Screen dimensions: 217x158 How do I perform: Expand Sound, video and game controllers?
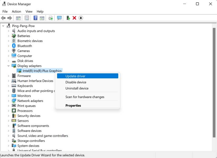[9, 136]
